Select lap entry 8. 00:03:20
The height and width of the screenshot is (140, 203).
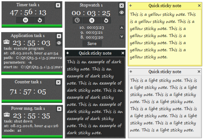[x=92, y=37]
